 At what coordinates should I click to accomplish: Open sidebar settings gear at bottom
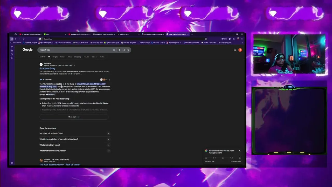tap(12, 163)
